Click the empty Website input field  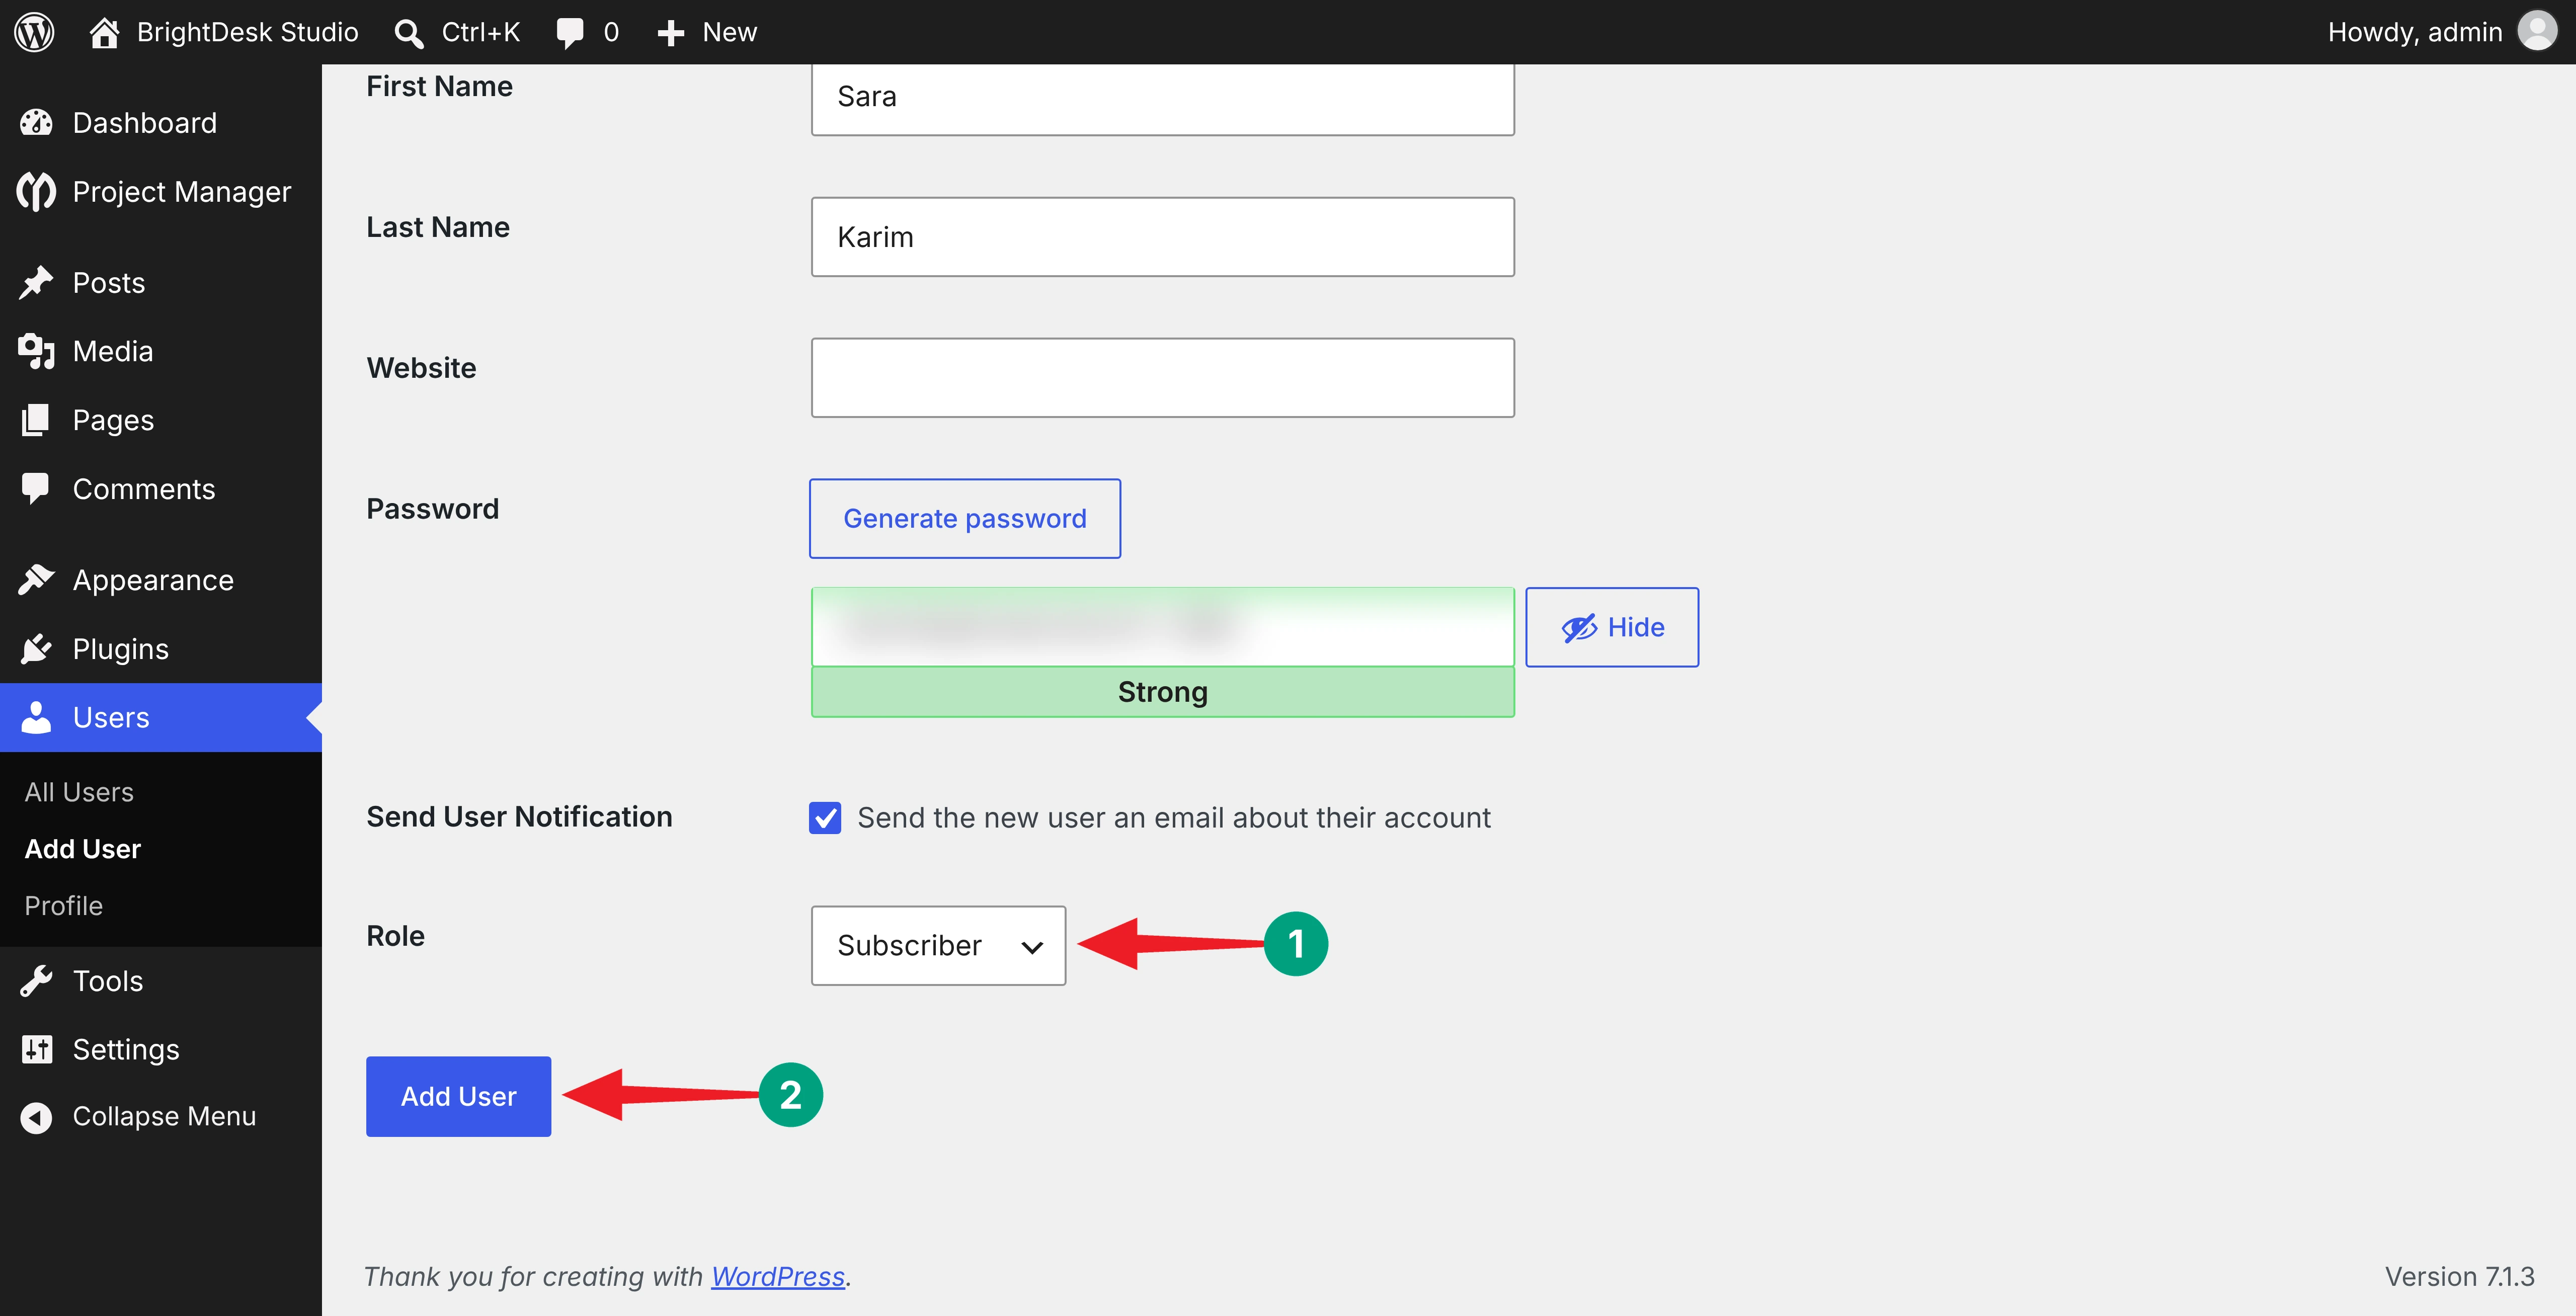click(x=1163, y=378)
